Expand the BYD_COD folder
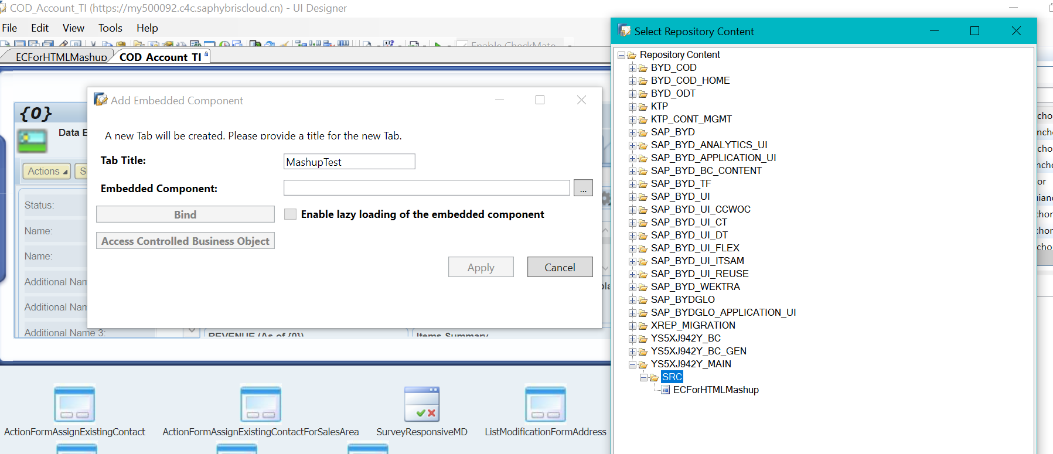 click(632, 68)
